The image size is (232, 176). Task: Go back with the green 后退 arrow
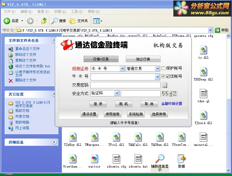click(x=11, y=21)
